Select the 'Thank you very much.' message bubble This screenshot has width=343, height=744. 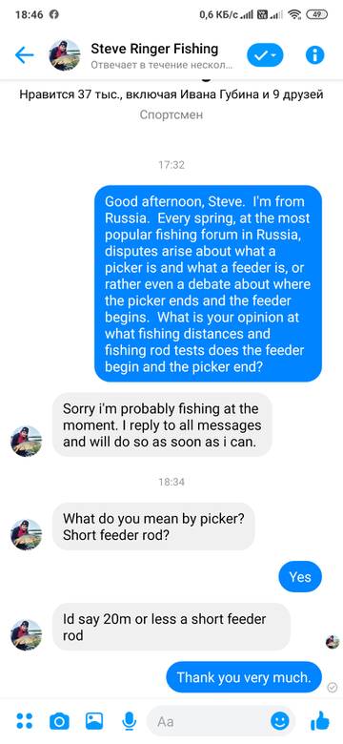[244, 676]
